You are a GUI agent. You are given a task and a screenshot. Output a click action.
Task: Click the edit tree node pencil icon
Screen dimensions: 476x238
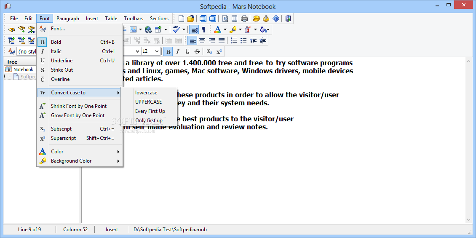pos(31,40)
